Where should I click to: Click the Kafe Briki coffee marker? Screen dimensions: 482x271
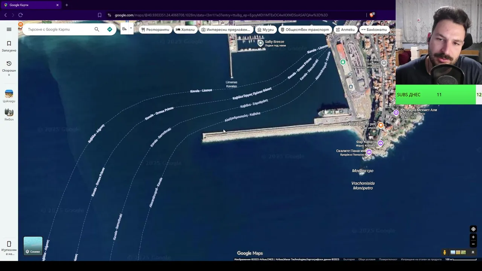coord(381,125)
